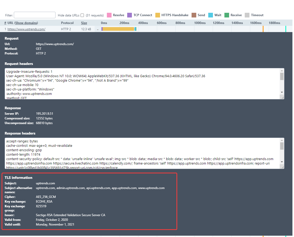Click the Response headers scrollbar thumb
Screen dimensions: 294x237
tap(282, 146)
